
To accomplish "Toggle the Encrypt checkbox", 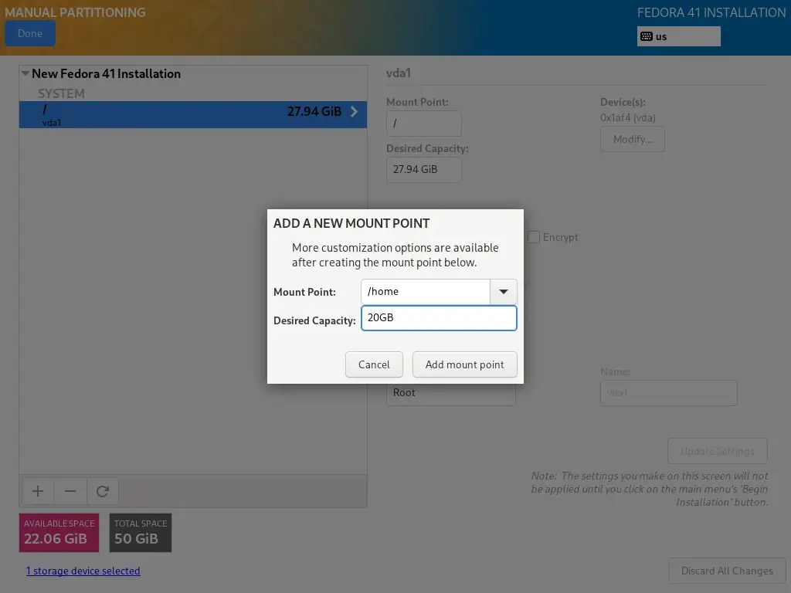I will (534, 237).
